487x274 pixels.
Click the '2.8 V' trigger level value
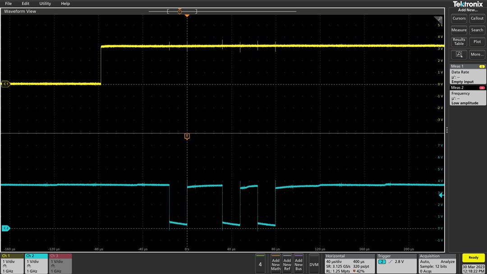(400, 261)
